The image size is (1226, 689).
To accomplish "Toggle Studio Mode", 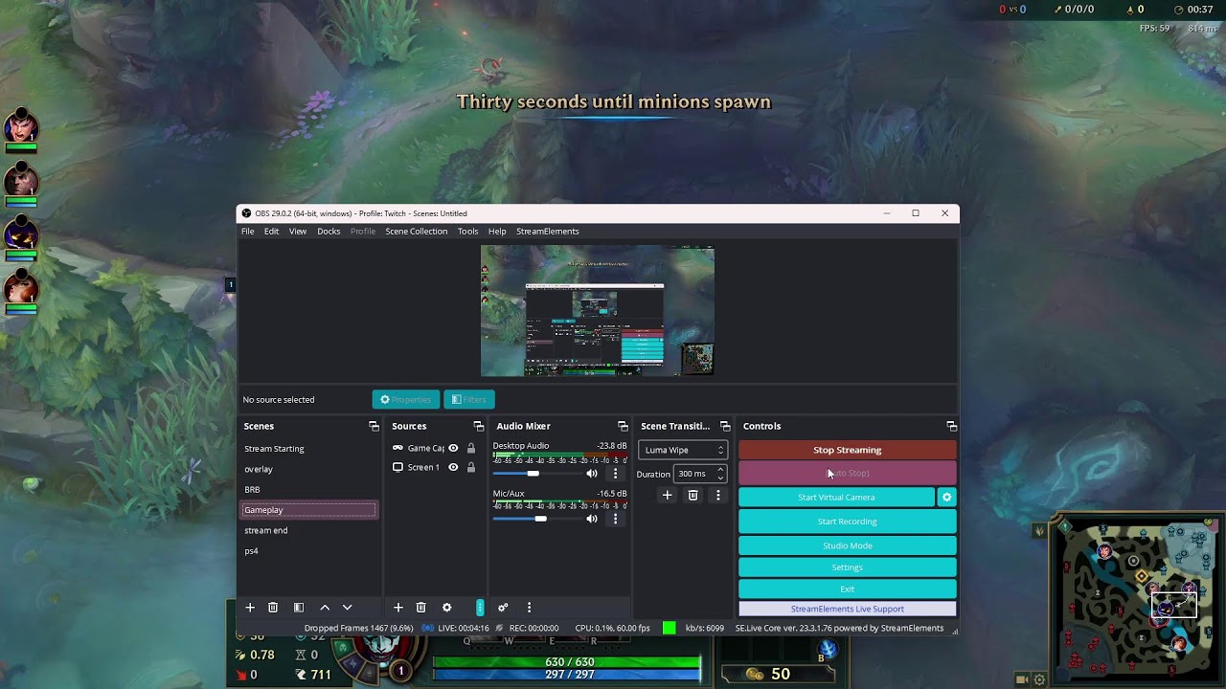I will click(x=848, y=545).
